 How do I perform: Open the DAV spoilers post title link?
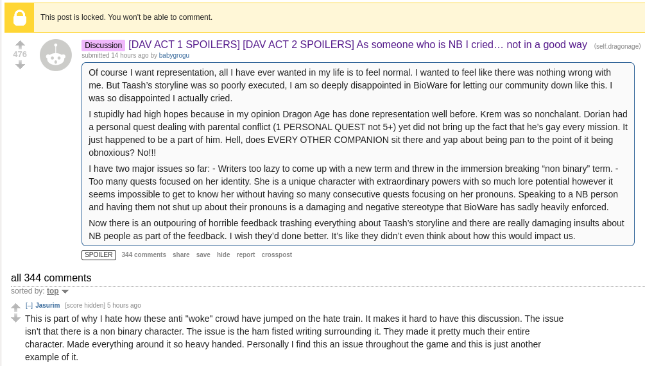tap(357, 44)
